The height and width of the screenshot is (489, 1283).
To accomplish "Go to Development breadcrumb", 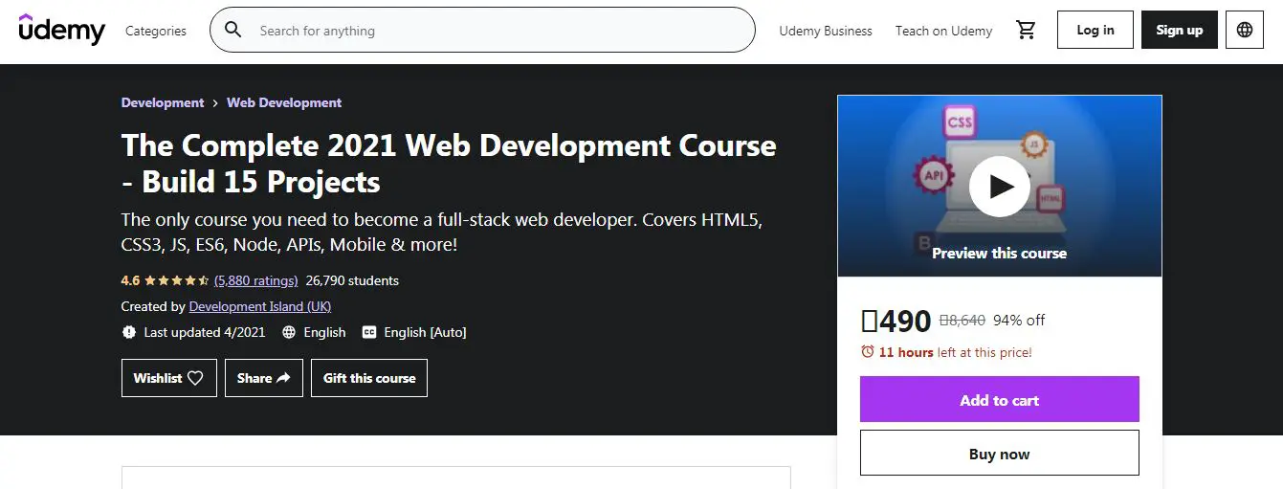I will [x=163, y=102].
